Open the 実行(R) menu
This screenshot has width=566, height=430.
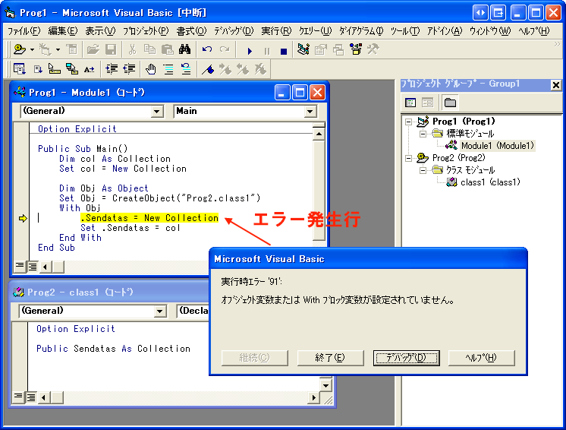[276, 31]
